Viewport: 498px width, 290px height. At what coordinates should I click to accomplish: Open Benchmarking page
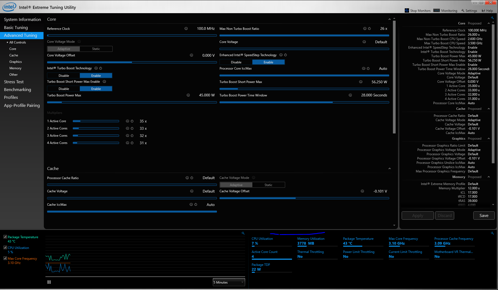click(17, 90)
